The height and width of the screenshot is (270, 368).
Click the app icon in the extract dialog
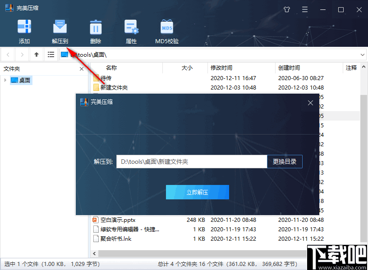pyautogui.click(x=84, y=102)
